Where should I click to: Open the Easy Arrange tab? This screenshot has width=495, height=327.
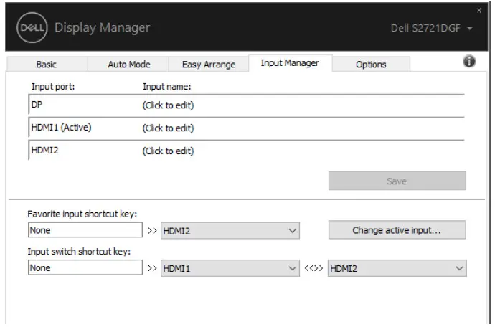209,65
